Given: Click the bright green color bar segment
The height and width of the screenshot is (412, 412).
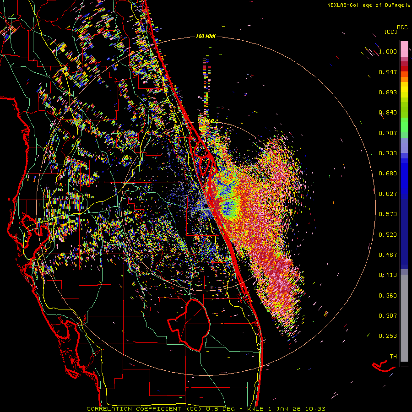Looking at the screenshot, I should (x=404, y=125).
